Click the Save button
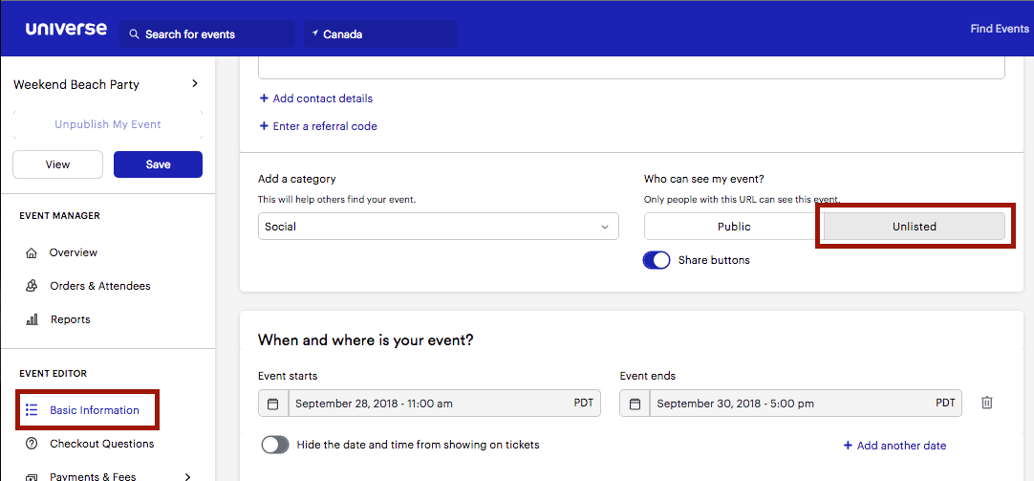Screen dimensions: 1034x481 point(159,164)
